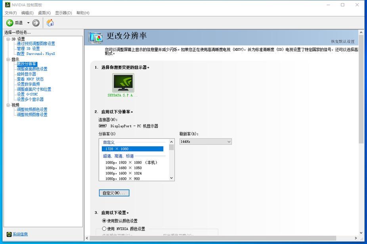This screenshot has height=244, width=367.
Task: Click the 后退 back button label
Action: tap(19, 23)
